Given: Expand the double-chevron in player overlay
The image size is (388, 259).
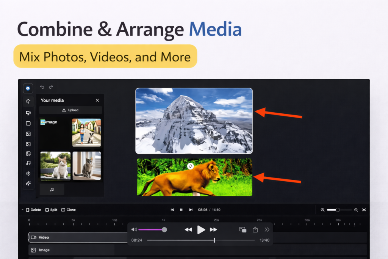Looking at the screenshot, I should pos(267,229).
